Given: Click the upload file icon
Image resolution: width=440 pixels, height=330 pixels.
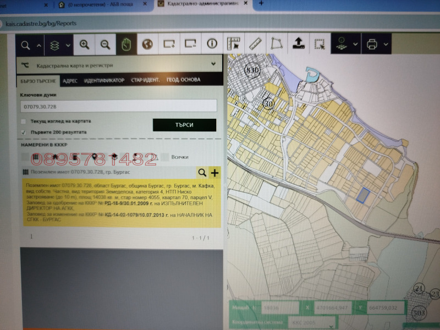Looking at the screenshot, I should tap(298, 43).
